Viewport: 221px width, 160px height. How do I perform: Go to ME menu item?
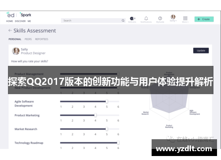tap(29, 21)
